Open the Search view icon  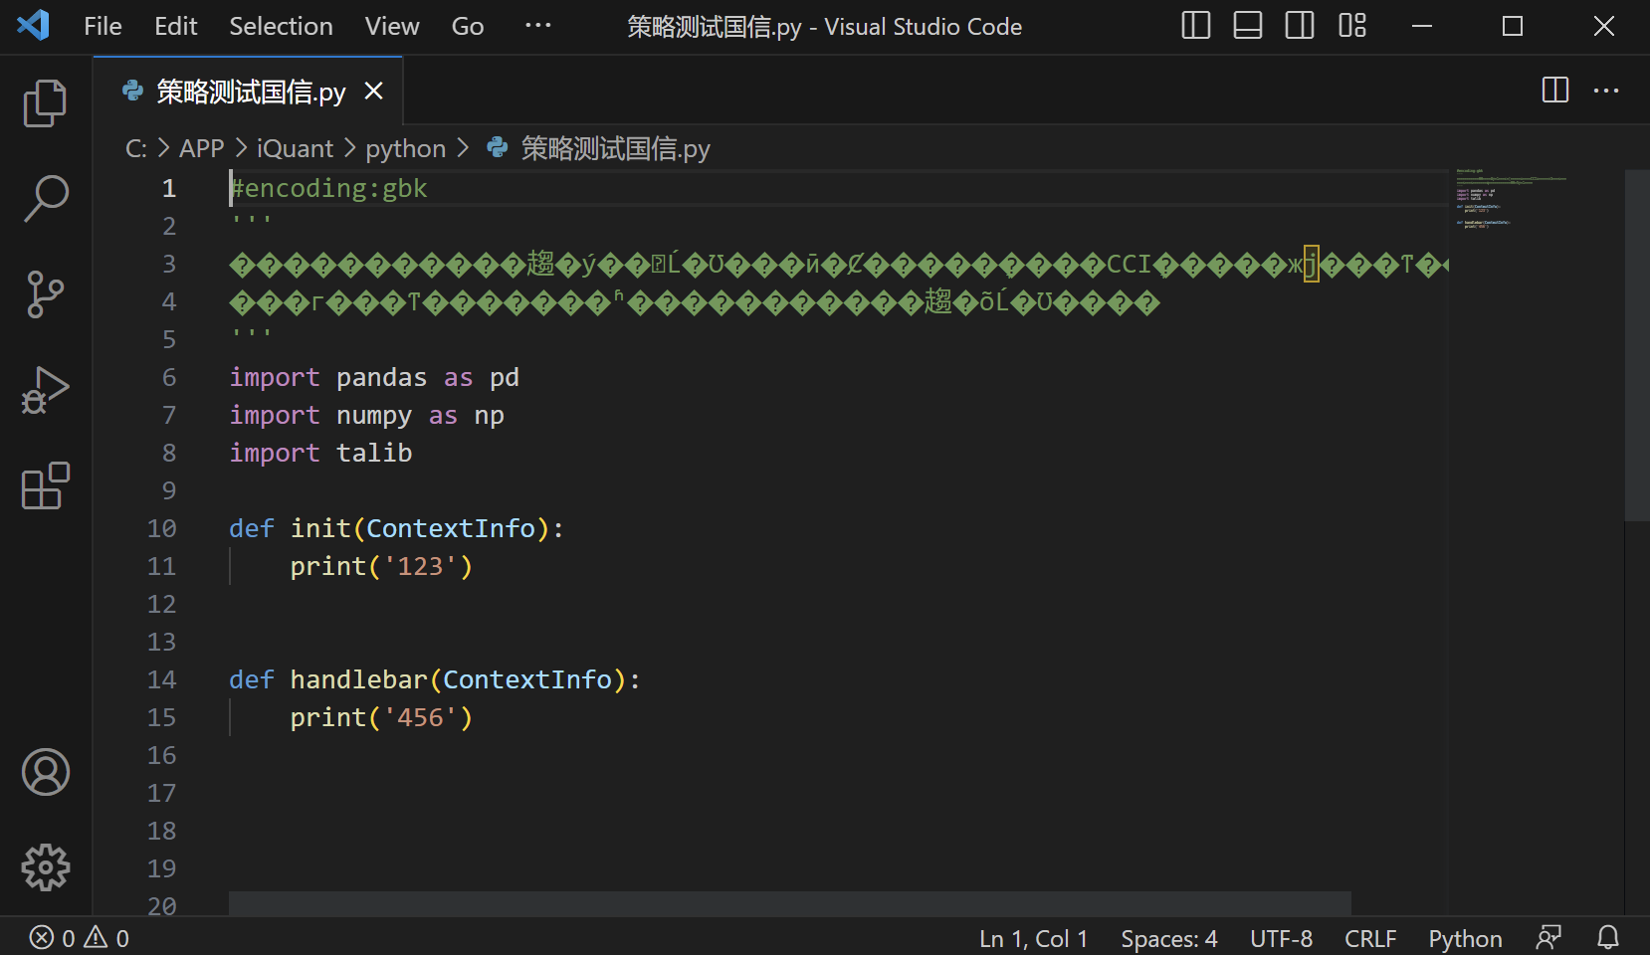45,198
